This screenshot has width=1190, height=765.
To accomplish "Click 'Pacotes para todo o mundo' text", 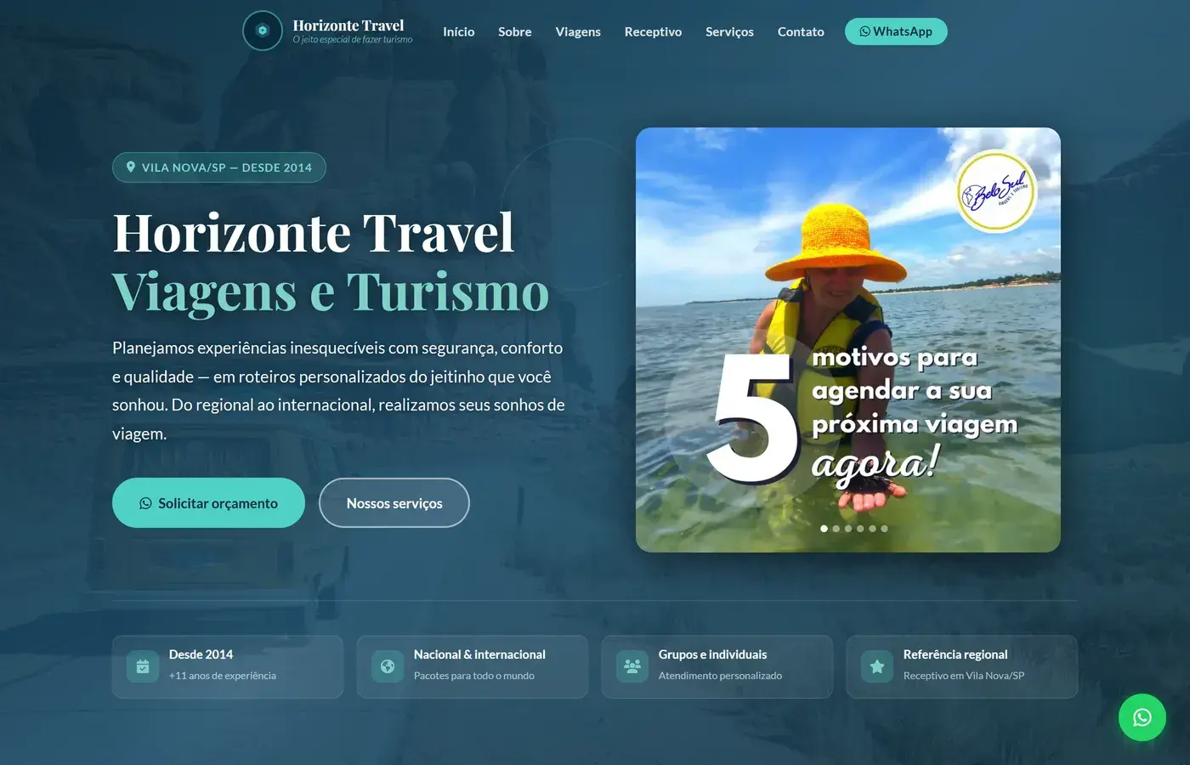I will coord(474,676).
